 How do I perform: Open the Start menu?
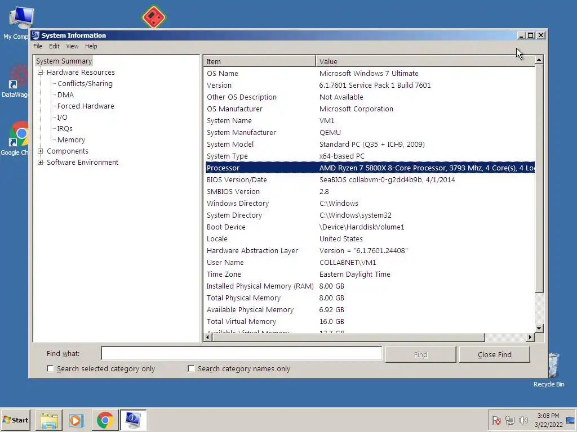(15, 420)
